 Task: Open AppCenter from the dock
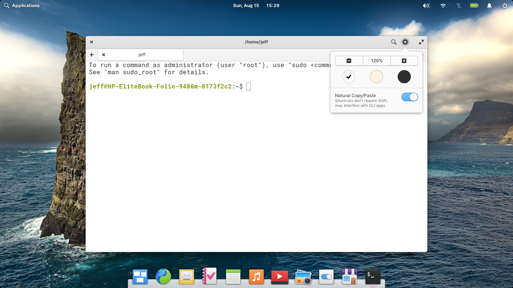349,277
